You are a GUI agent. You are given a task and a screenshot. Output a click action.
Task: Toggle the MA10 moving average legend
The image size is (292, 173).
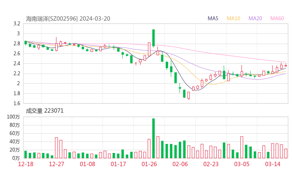click(x=234, y=18)
